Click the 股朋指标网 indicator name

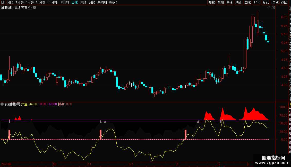tap(12, 104)
